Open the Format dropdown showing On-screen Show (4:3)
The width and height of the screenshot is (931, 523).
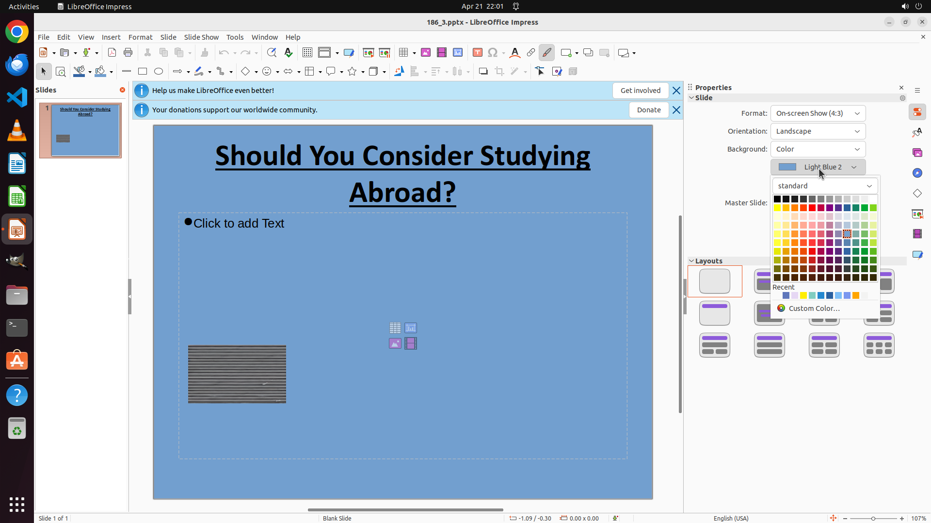(818, 113)
